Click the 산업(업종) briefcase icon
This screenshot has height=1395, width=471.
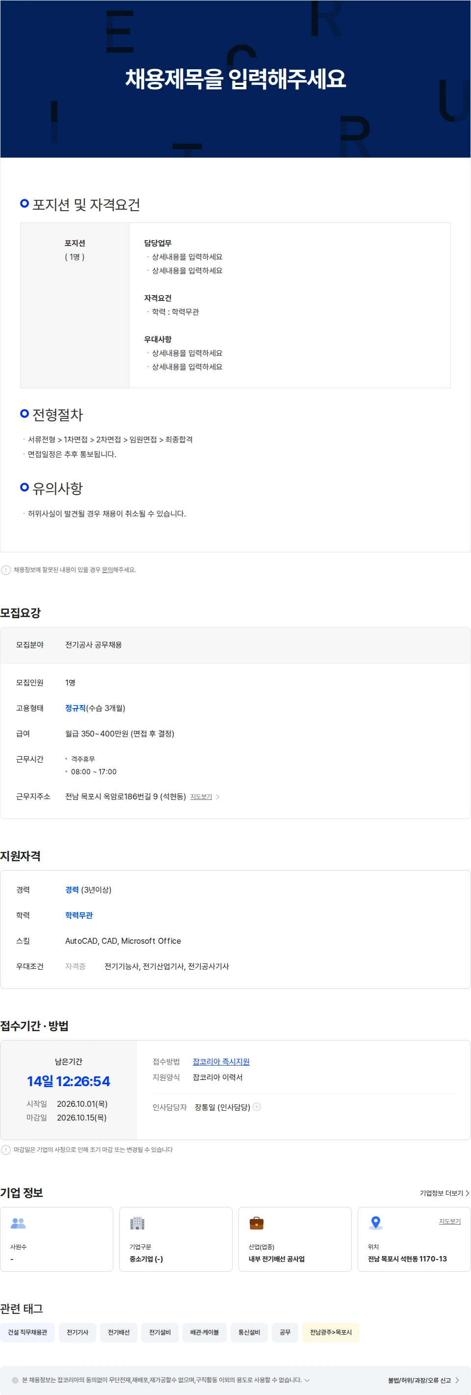coord(257,1223)
